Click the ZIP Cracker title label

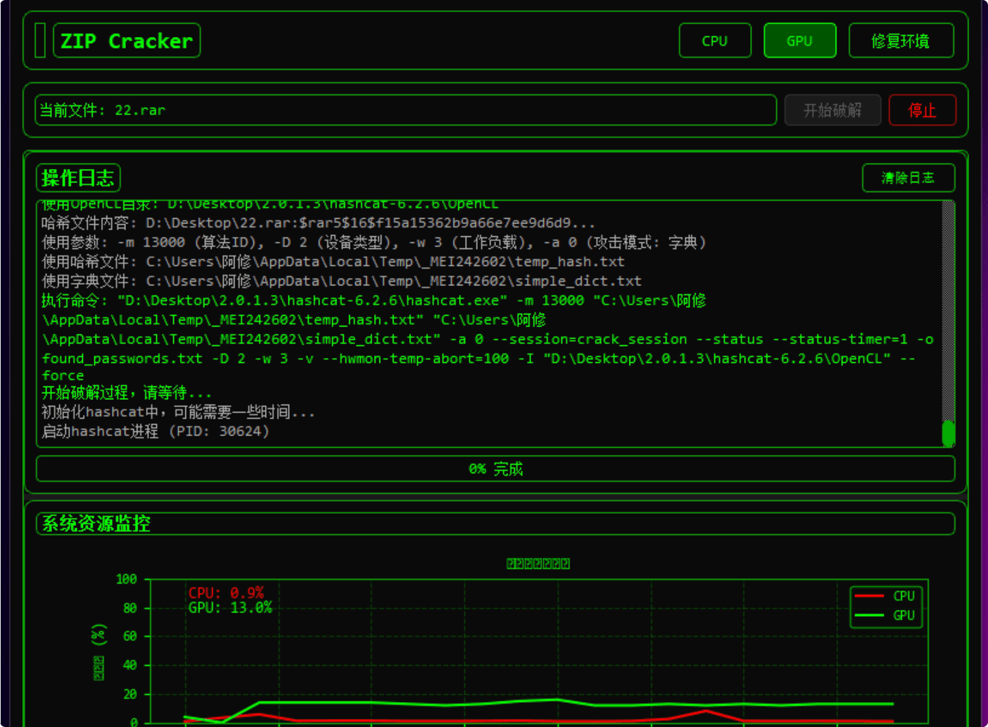tap(127, 41)
